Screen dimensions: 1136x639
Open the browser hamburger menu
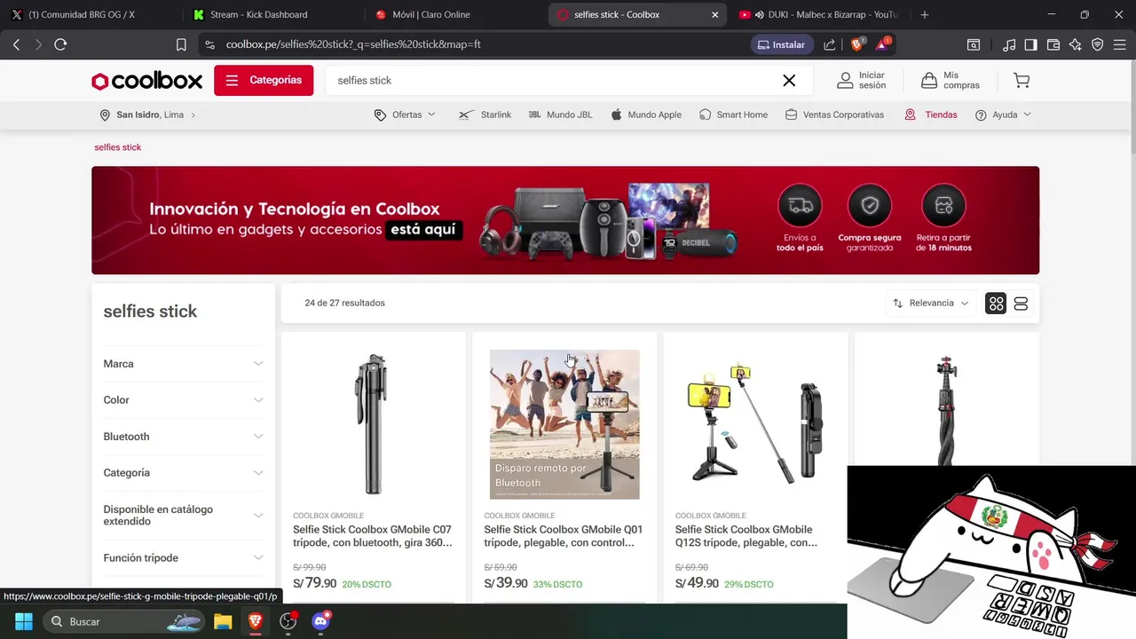pyautogui.click(x=1120, y=44)
